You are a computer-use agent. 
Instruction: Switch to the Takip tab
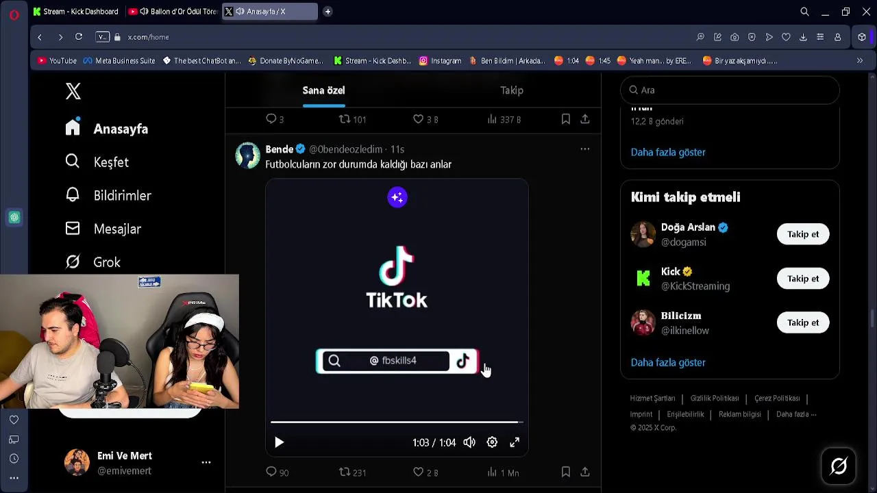[512, 90]
